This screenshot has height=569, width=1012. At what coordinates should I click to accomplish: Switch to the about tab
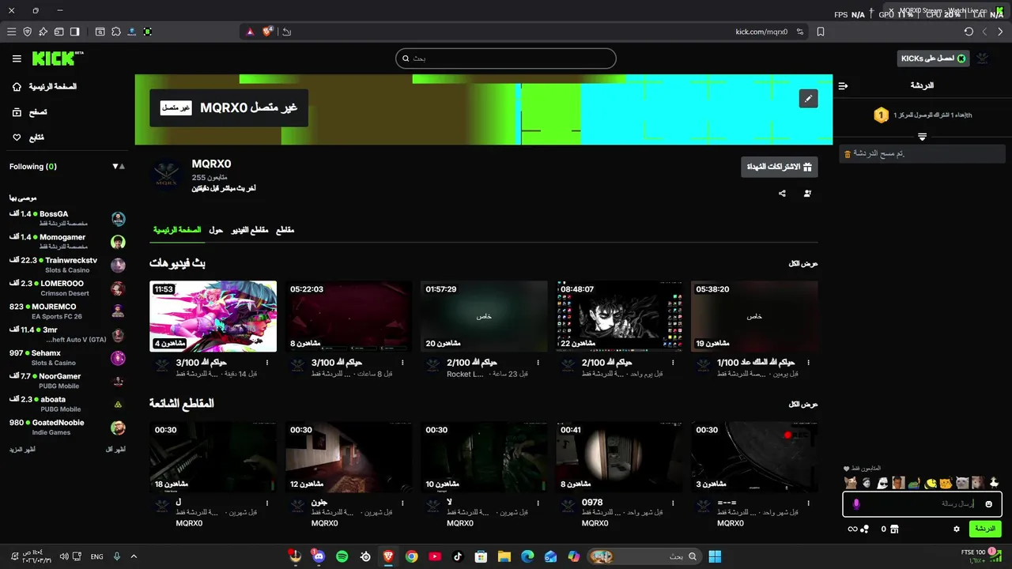click(x=216, y=230)
